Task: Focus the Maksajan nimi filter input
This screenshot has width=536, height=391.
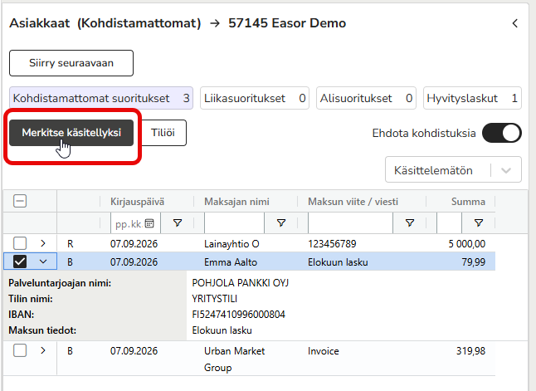Action: coord(234,223)
